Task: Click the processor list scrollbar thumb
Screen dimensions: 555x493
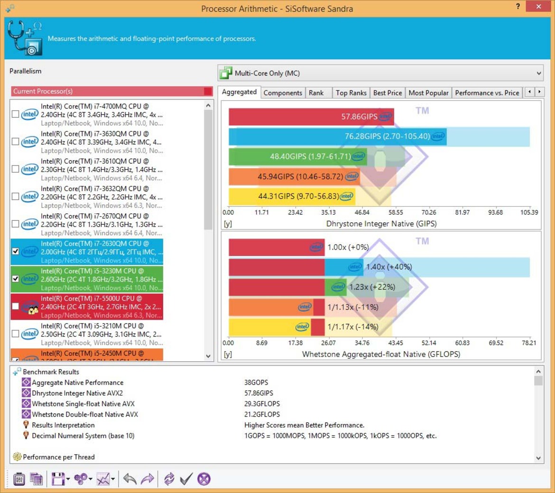Action: pyautogui.click(x=208, y=170)
